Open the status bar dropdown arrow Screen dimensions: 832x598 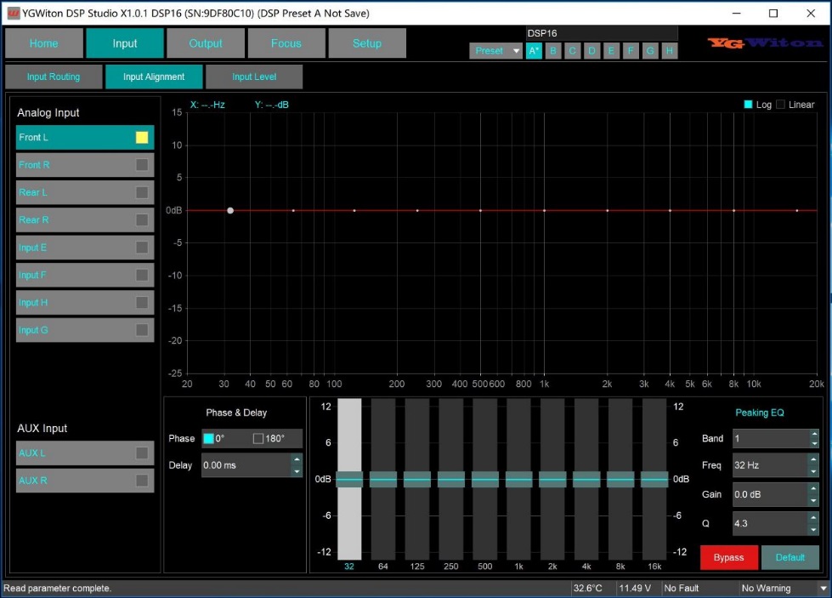point(824,589)
